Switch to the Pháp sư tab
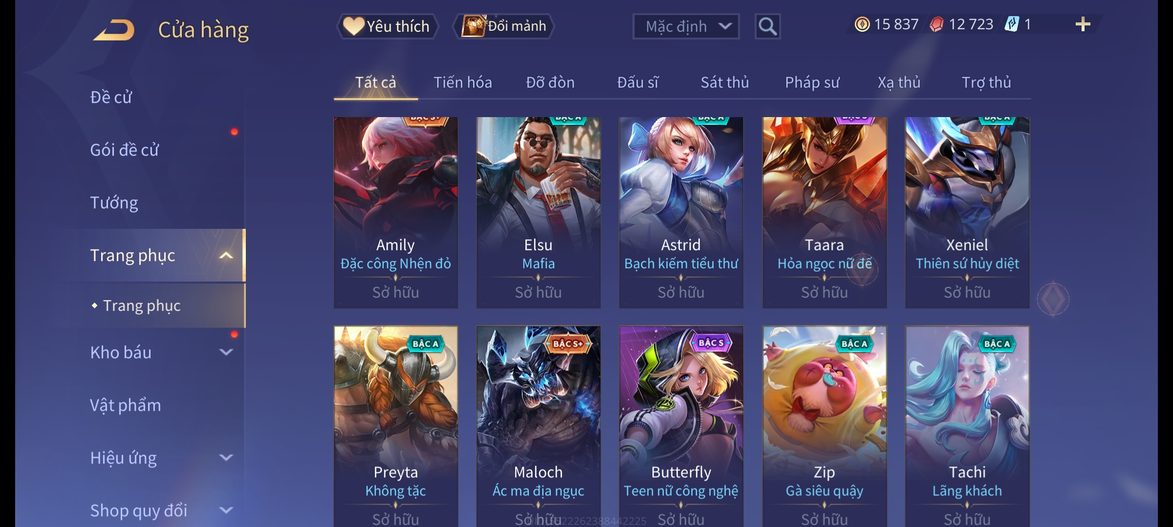1173x527 pixels. pyautogui.click(x=812, y=82)
